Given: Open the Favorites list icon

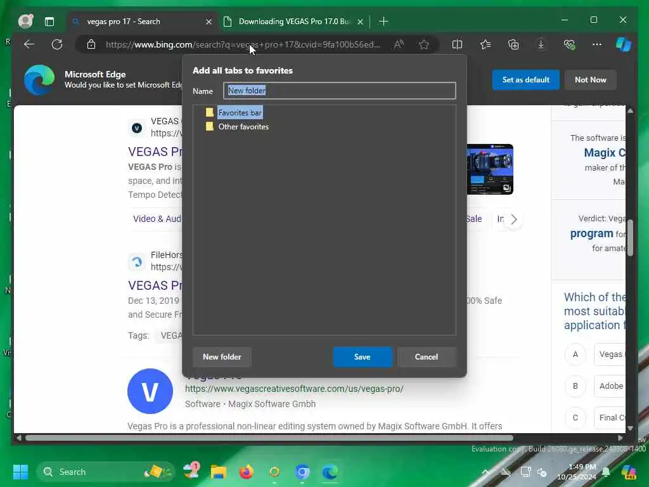Looking at the screenshot, I should pos(485,44).
